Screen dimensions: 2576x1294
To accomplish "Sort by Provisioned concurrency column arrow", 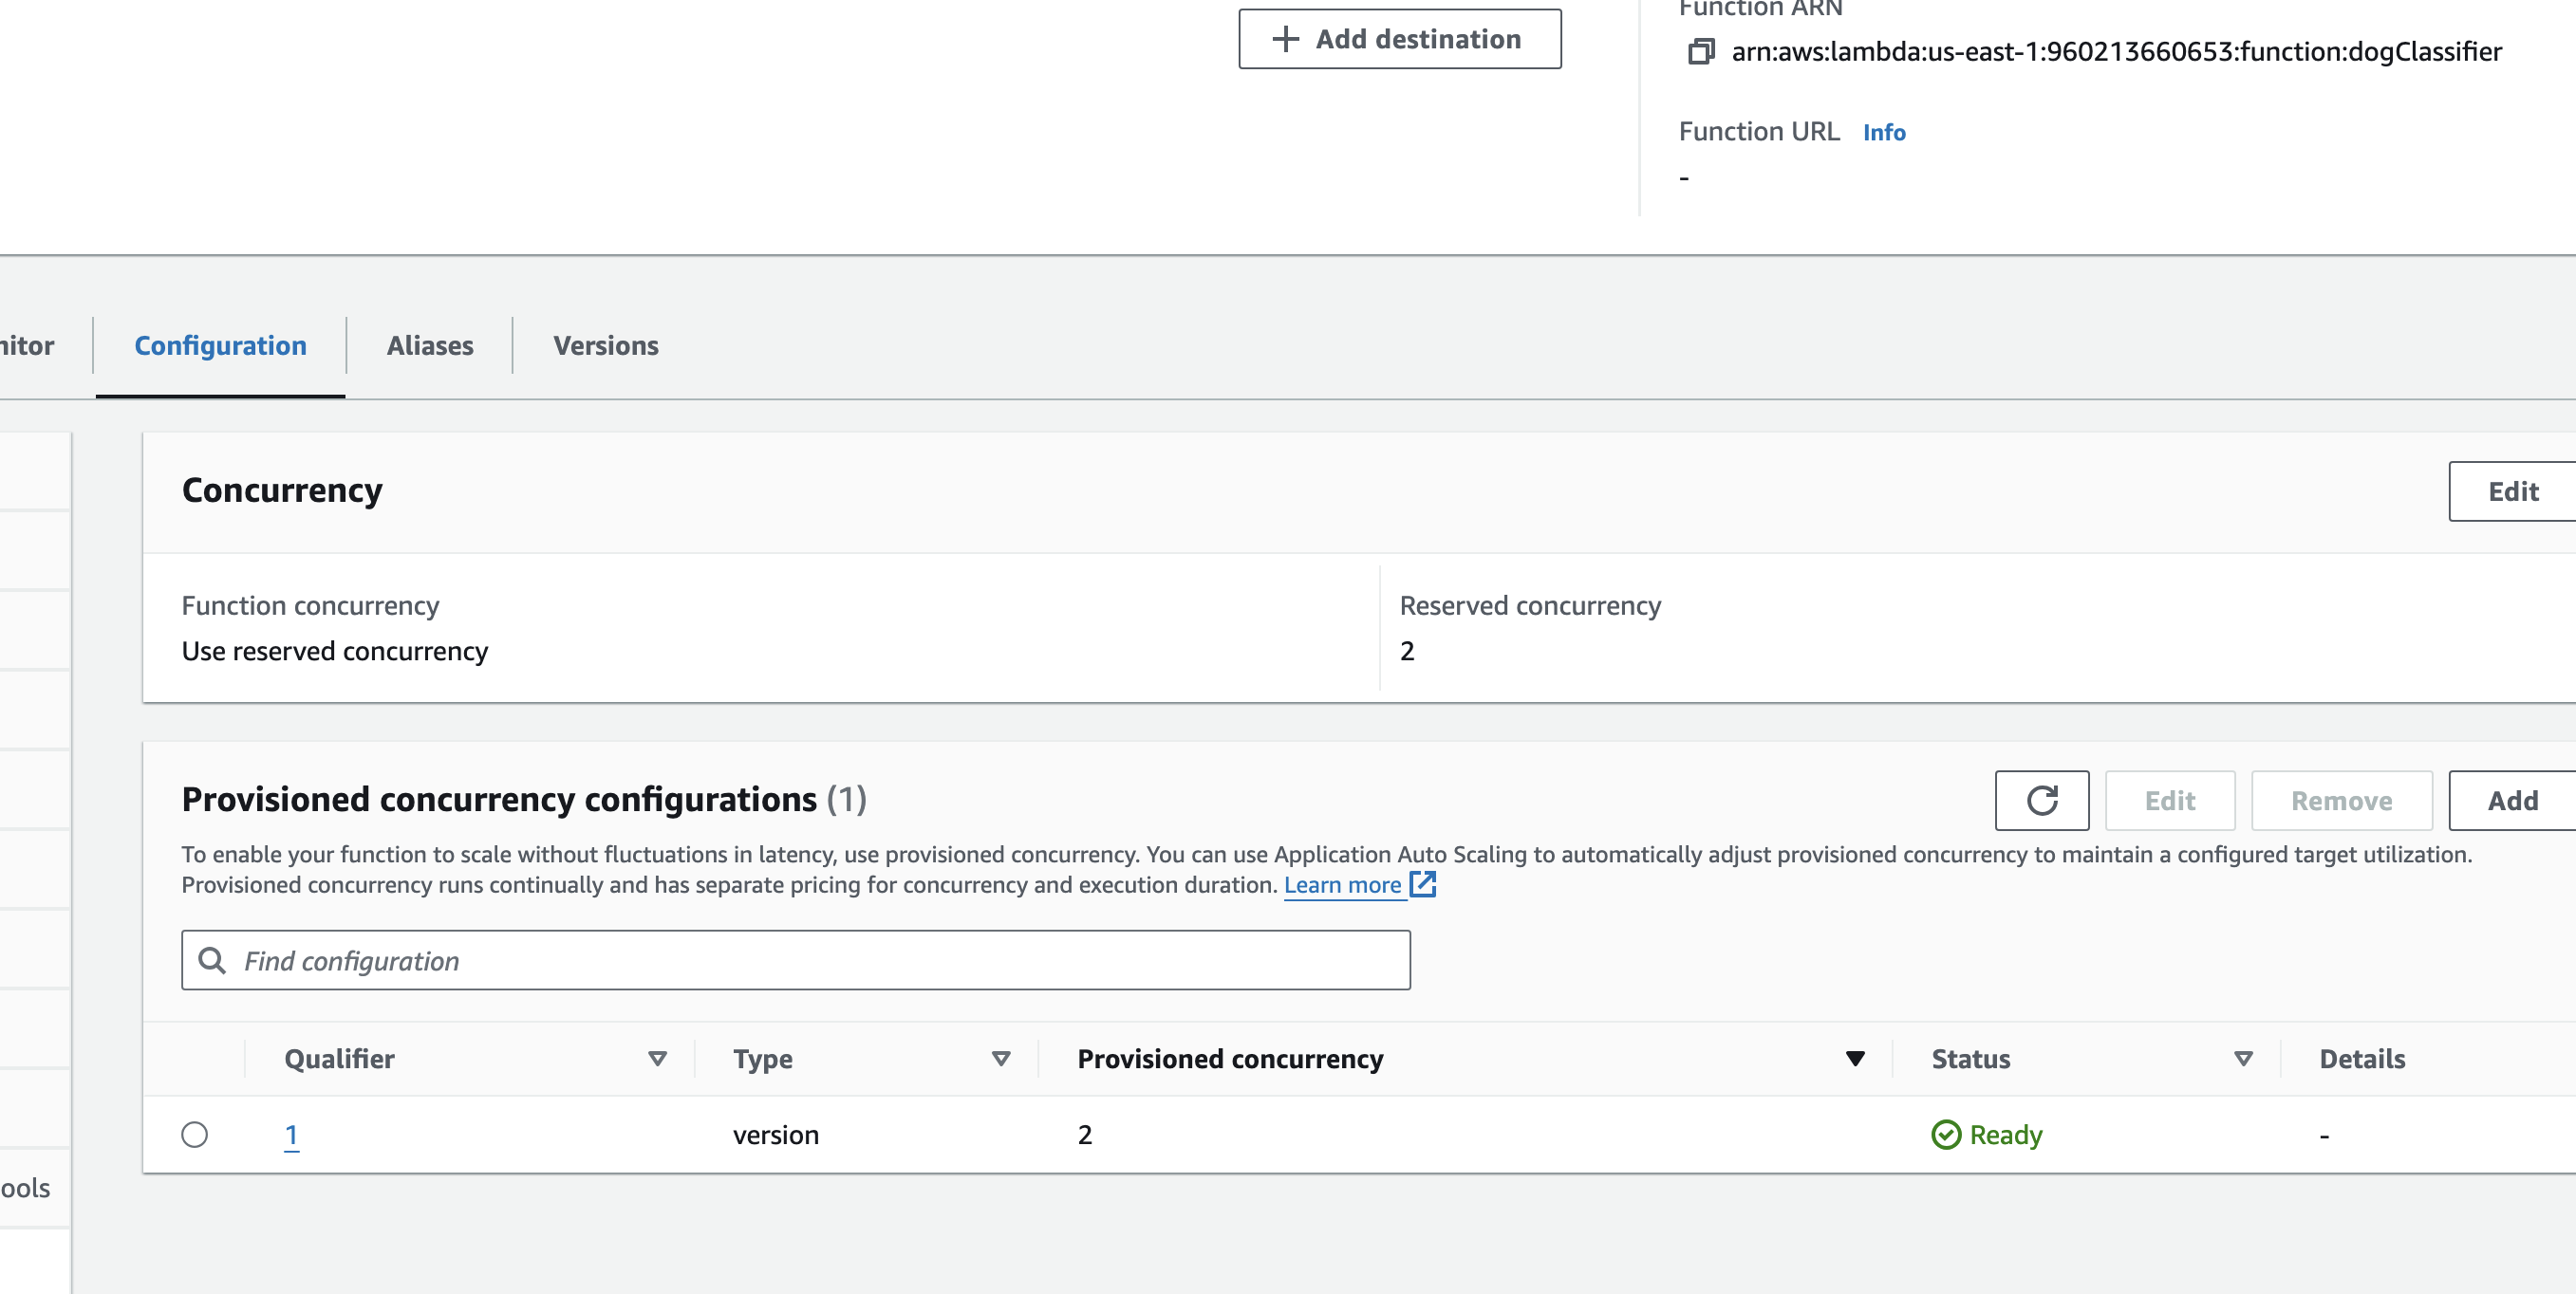I will (x=1855, y=1059).
